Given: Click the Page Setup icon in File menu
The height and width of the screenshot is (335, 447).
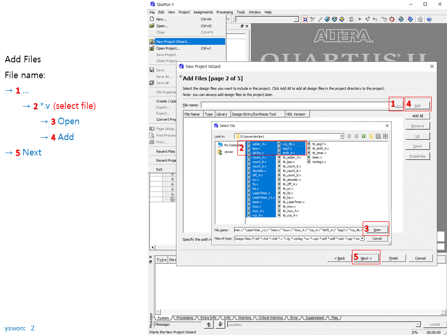Looking at the screenshot, I should click(152, 129).
